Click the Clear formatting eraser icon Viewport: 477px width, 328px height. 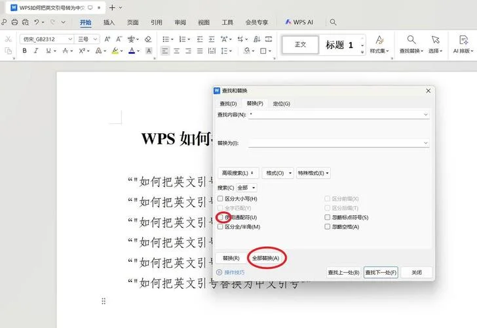pos(148,39)
